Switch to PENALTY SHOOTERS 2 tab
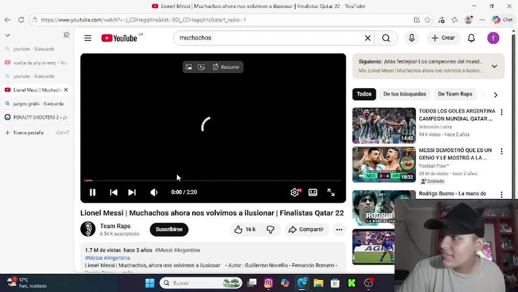Image resolution: width=518 pixels, height=292 pixels. [36, 117]
